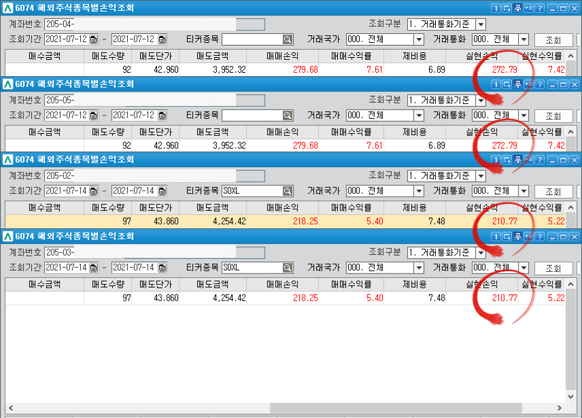Image resolution: width=582 pixels, height=418 pixels.
Task: Toggle pin in the 205-05 account window
Action: pos(518,84)
